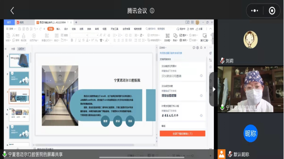Click the underline formatting icon
The image size is (284, 159).
pyautogui.click(x=80, y=40)
